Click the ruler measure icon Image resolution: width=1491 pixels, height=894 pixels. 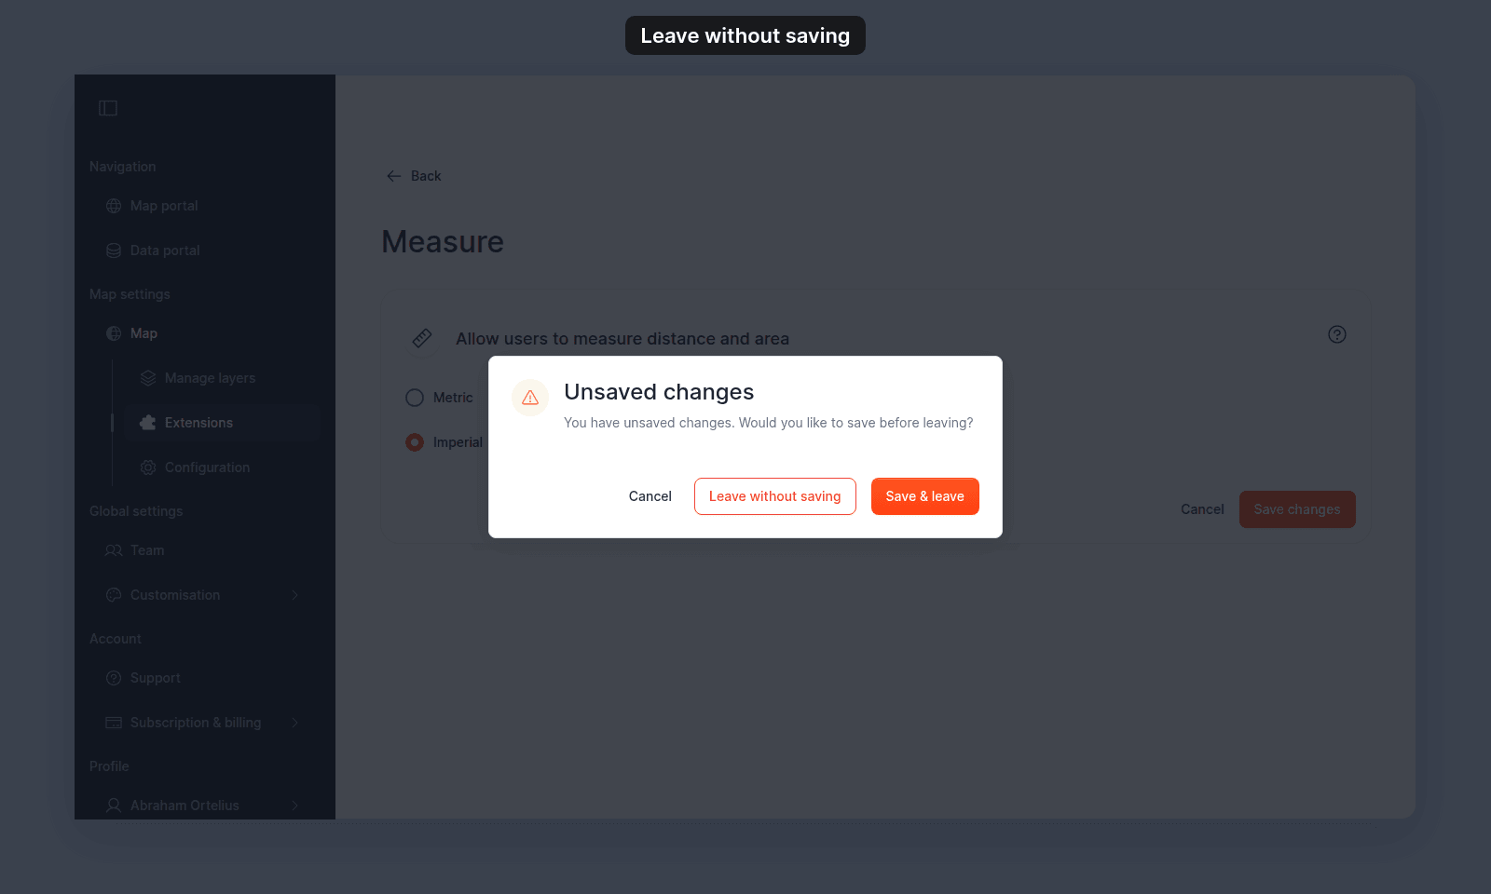coord(422,338)
